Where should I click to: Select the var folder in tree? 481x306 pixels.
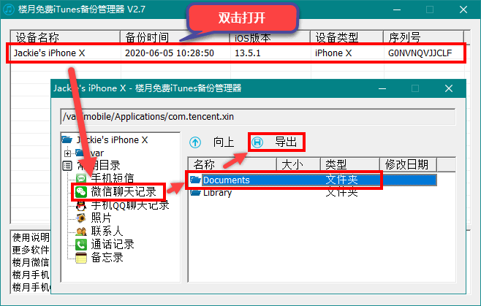click(x=97, y=153)
